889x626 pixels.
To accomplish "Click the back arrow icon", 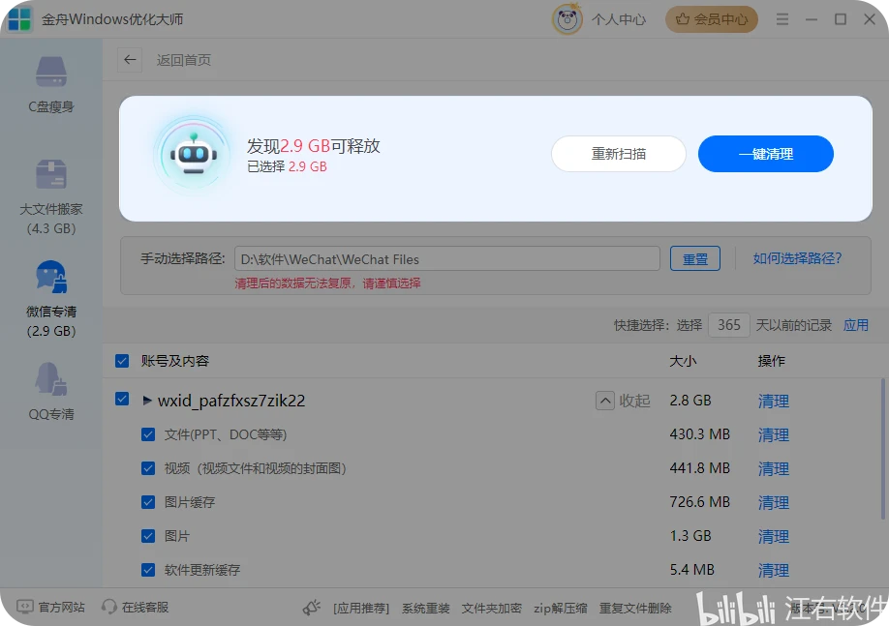I will (130, 59).
